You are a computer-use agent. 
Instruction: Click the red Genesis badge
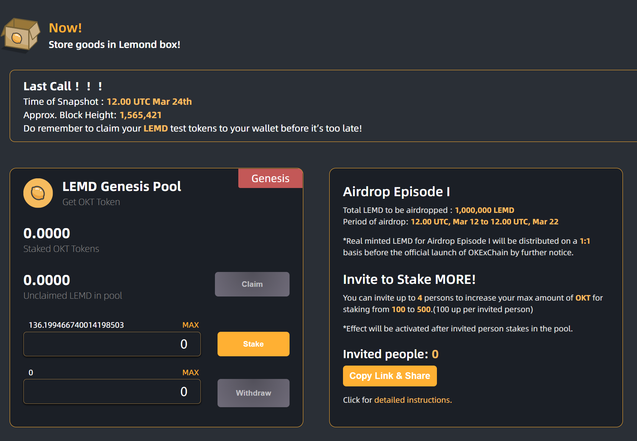pos(270,179)
